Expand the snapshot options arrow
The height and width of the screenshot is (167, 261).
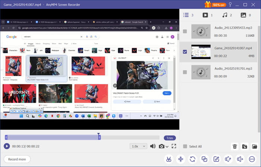pos(167,147)
